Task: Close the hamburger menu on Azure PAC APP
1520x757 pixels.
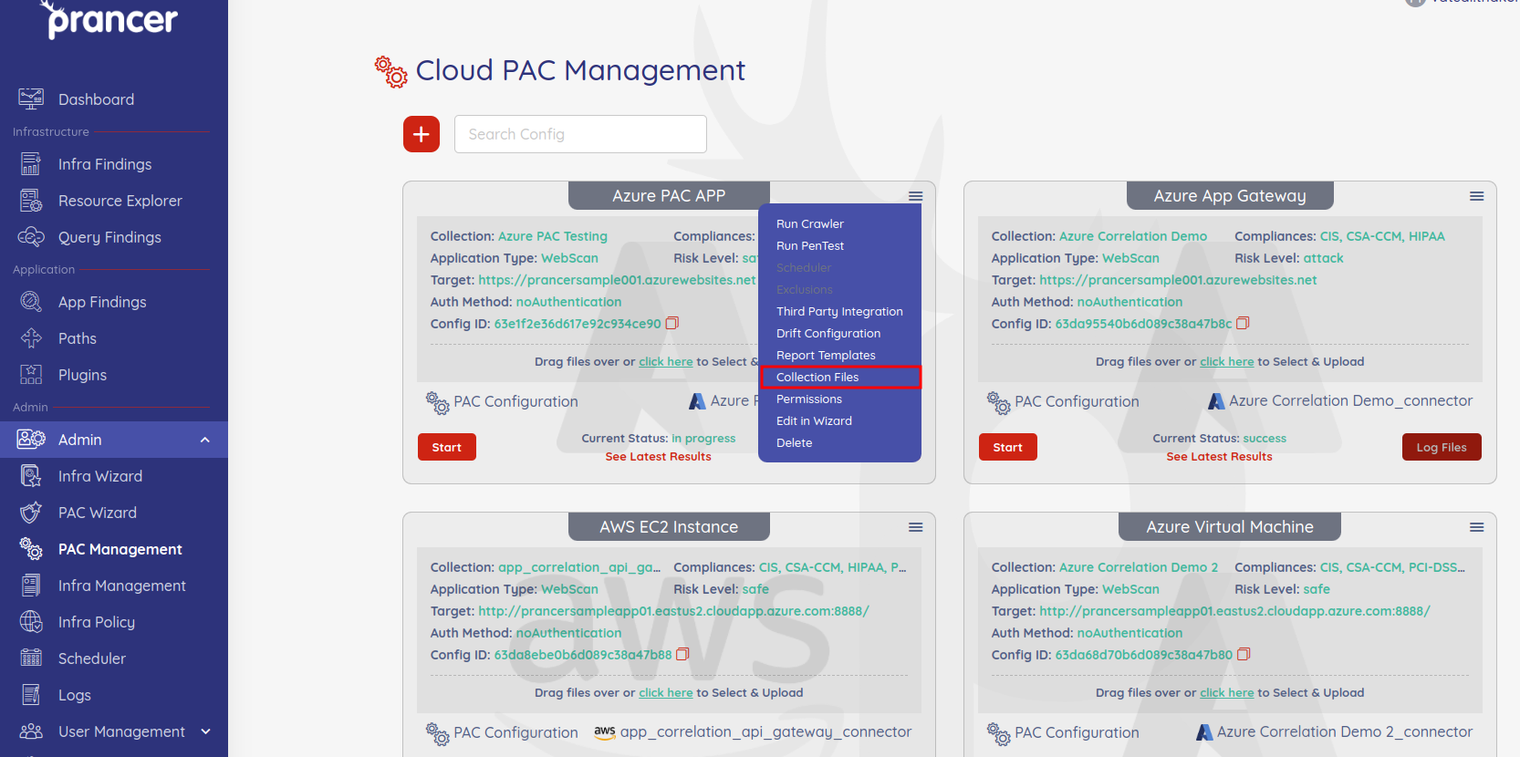Action: 916,196
